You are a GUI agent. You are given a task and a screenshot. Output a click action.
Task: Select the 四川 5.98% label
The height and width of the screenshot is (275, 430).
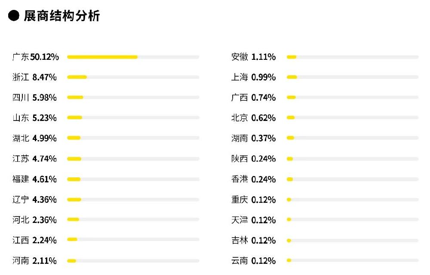[34, 97]
